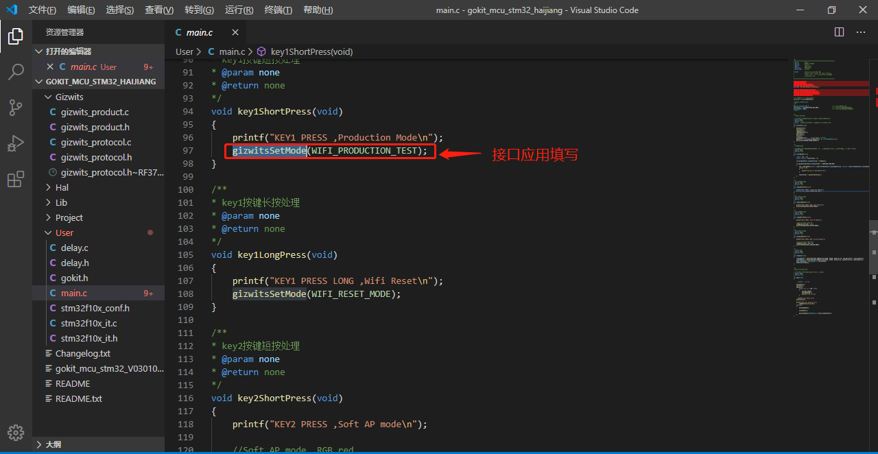Open the Search view icon
Viewport: 878px width, 454px height.
(16, 72)
